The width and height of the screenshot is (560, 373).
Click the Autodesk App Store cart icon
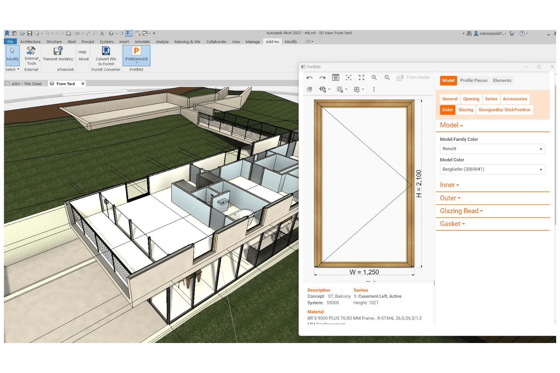point(512,33)
